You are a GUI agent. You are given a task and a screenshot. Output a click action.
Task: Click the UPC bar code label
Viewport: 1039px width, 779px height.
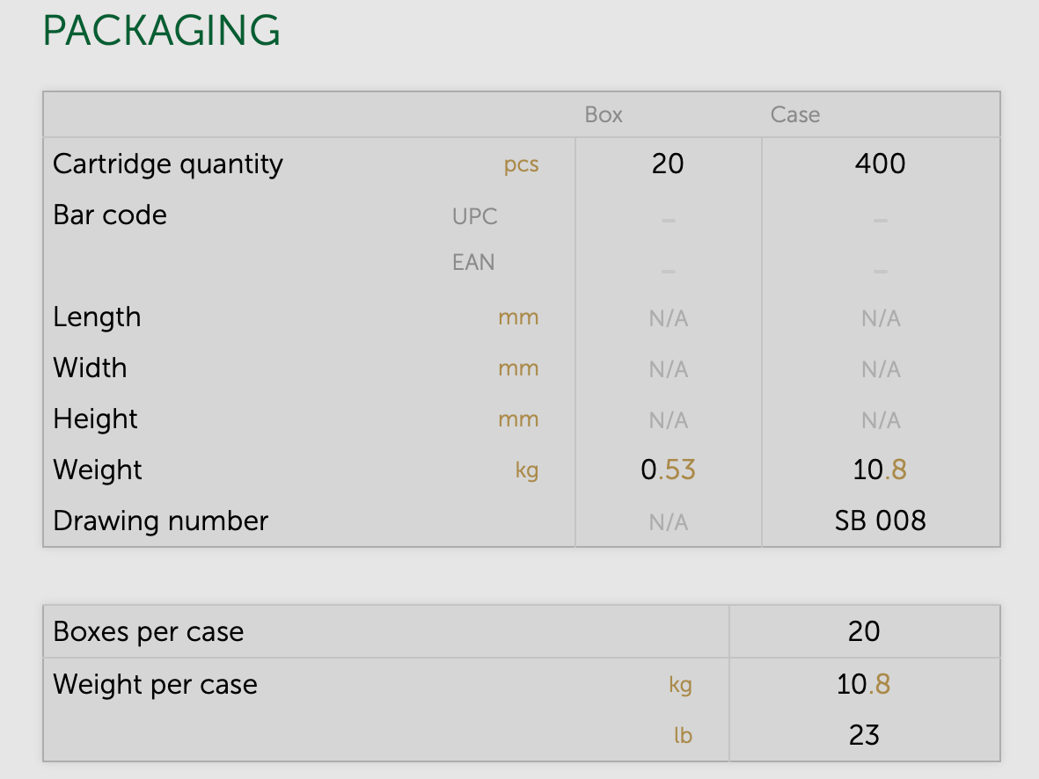click(475, 216)
